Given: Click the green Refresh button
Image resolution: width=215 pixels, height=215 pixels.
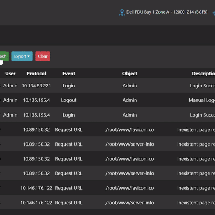Looking at the screenshot, I should coord(4,56).
